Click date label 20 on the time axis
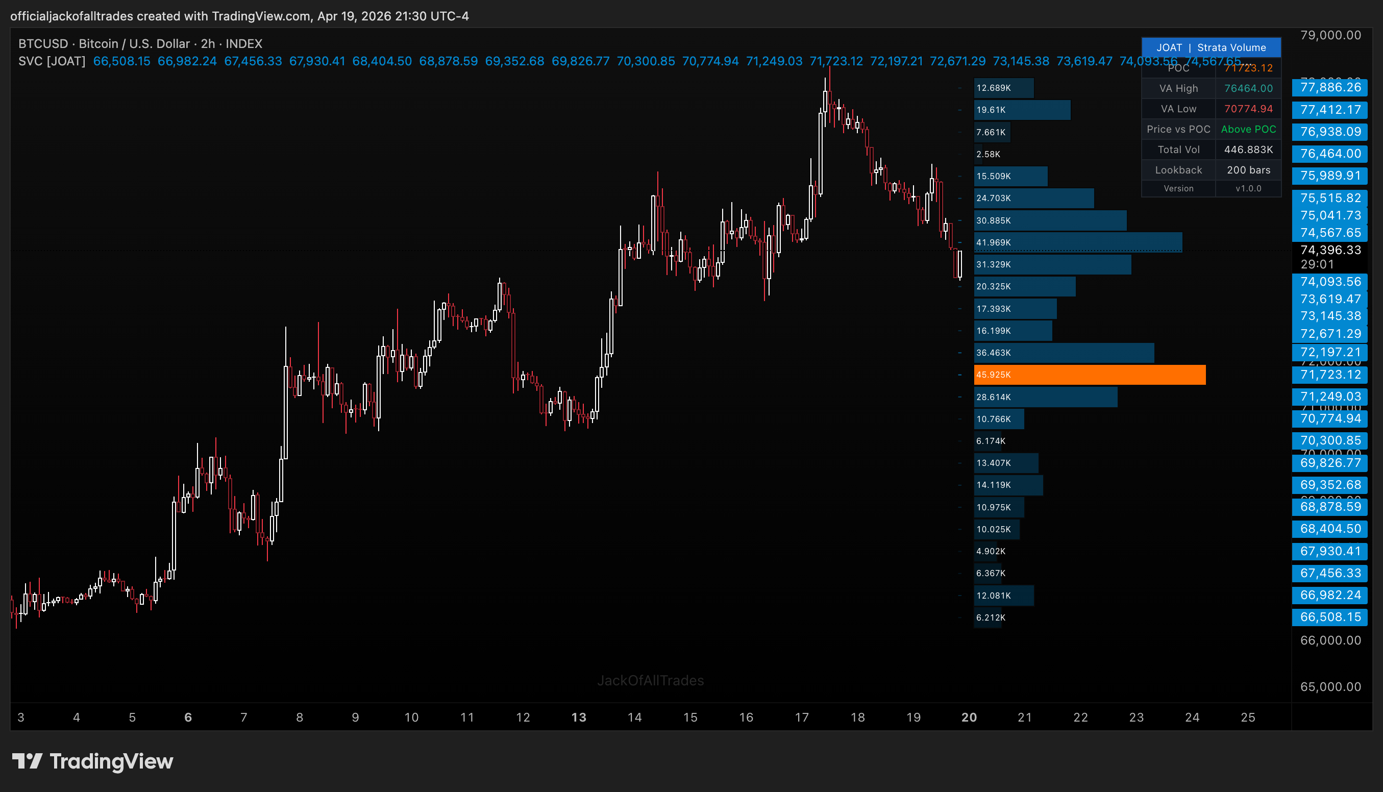The image size is (1383, 792). [969, 717]
